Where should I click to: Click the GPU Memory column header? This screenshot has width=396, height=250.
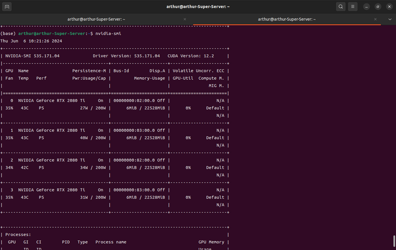(x=211, y=242)
